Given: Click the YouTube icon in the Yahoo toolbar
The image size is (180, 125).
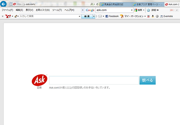Looking at the screenshot, I should tap(148, 16).
